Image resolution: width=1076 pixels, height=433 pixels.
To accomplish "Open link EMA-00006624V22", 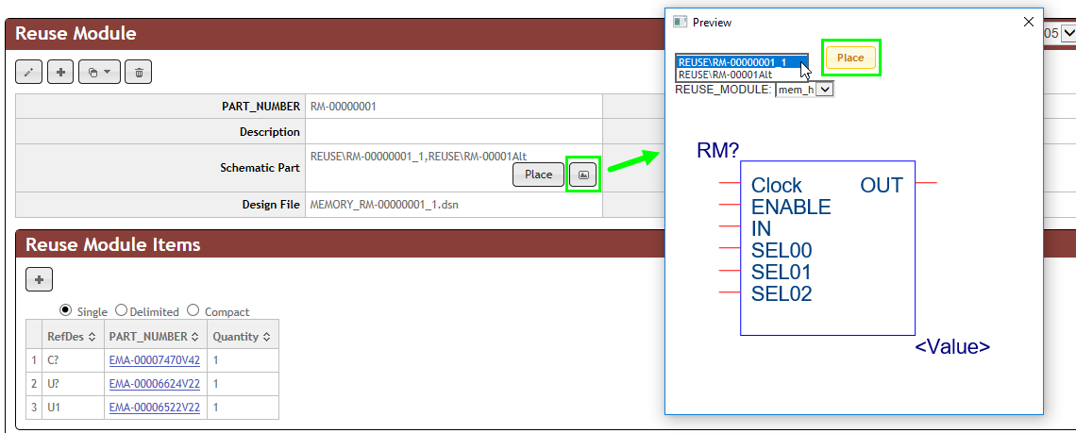I will click(x=155, y=384).
